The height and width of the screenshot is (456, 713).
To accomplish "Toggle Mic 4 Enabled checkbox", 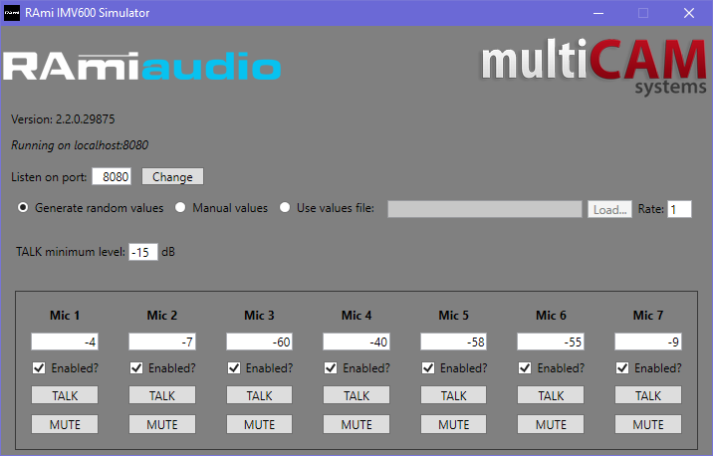I will click(331, 367).
